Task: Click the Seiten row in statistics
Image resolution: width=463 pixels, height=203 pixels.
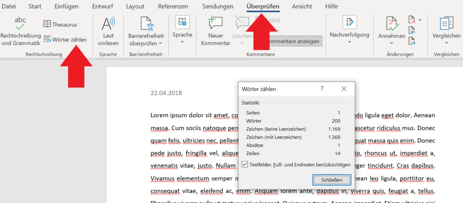Action: 293,112
